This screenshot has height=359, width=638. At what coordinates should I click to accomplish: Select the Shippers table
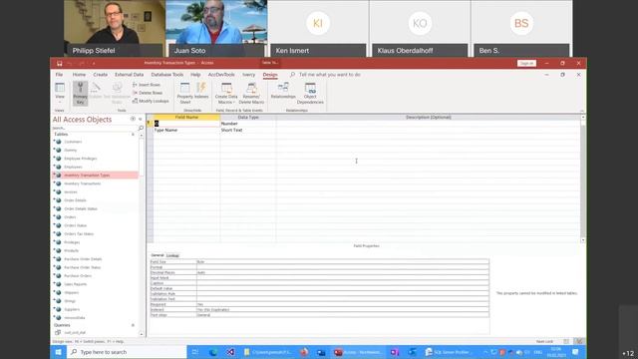click(x=71, y=292)
